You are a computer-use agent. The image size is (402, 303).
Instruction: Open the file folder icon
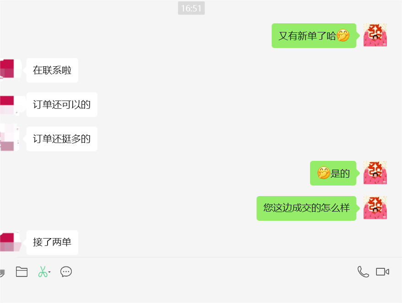pyautogui.click(x=21, y=272)
